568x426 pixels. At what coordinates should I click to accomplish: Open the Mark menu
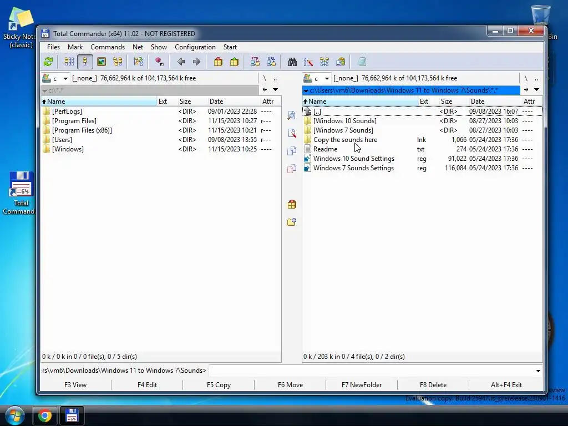(x=75, y=47)
